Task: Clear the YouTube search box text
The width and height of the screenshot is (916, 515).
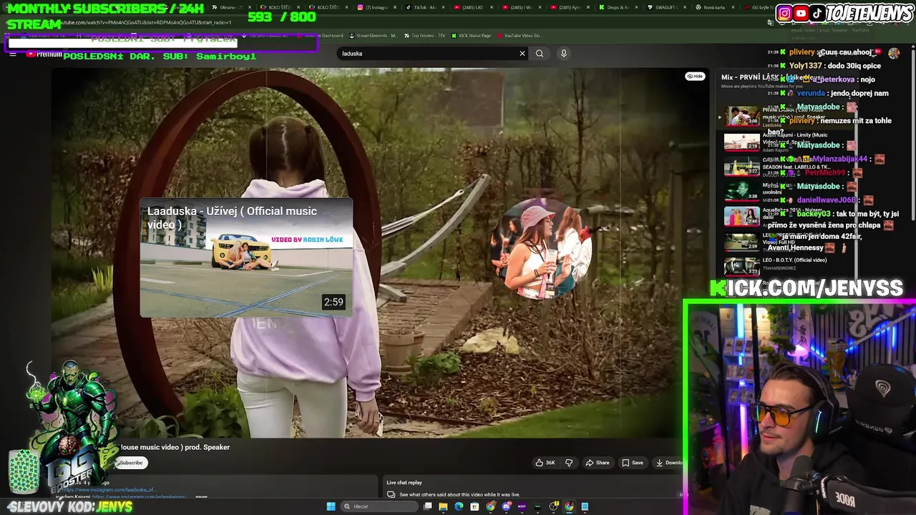Action: tap(522, 54)
